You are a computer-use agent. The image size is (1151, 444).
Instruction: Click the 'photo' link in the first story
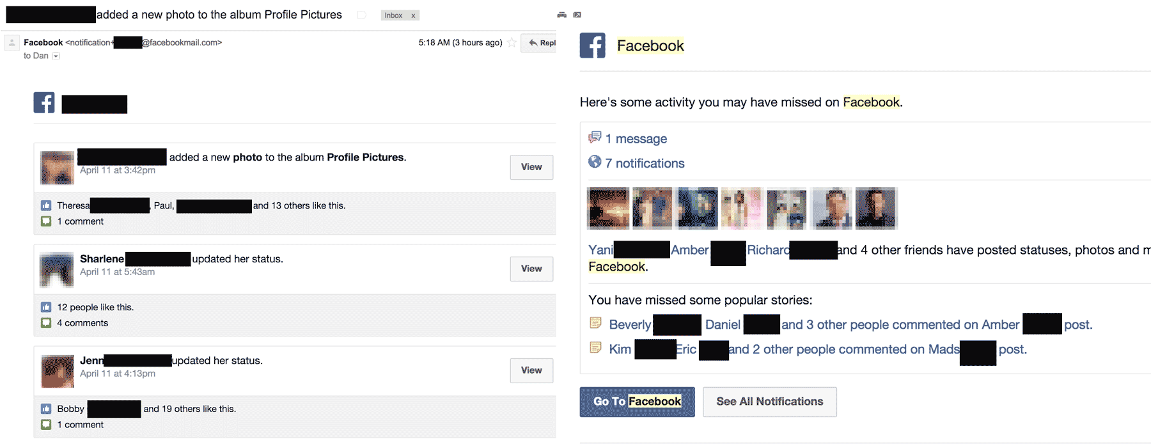pos(247,157)
